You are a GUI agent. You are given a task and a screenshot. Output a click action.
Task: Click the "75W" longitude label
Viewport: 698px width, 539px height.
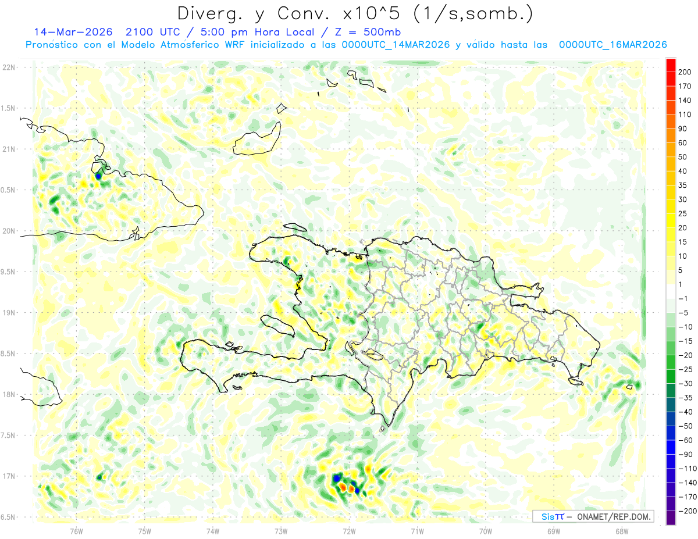(x=144, y=532)
